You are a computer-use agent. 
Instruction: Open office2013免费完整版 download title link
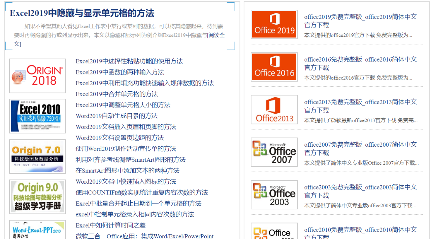tap(361, 106)
